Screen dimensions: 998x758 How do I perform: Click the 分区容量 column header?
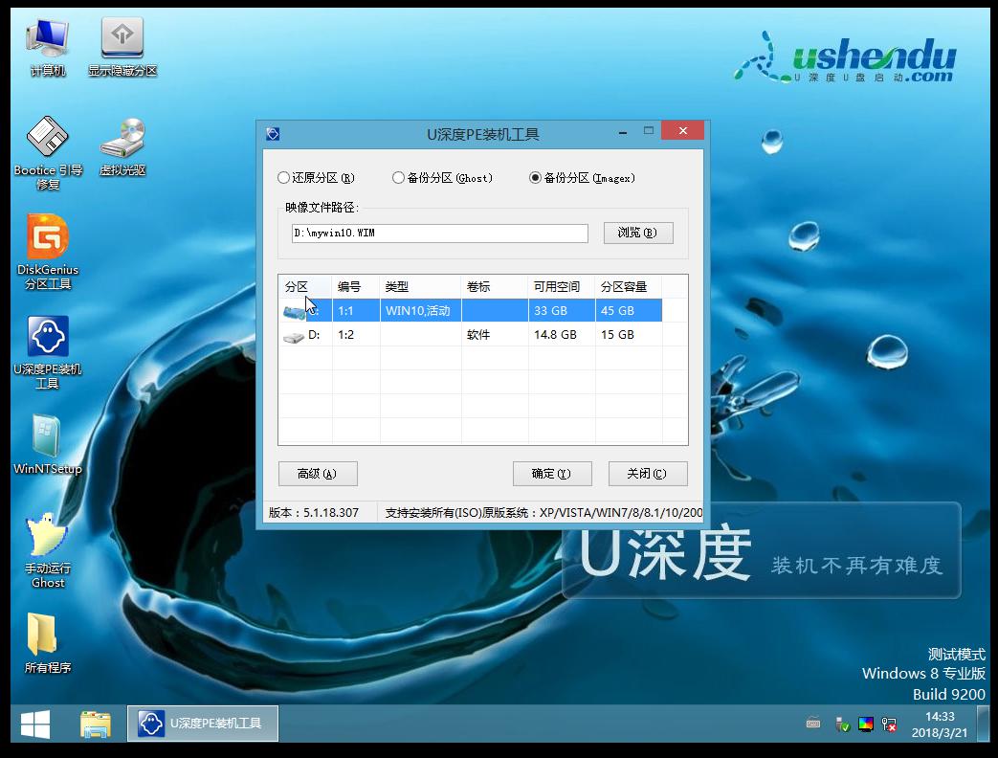pyautogui.click(x=629, y=287)
